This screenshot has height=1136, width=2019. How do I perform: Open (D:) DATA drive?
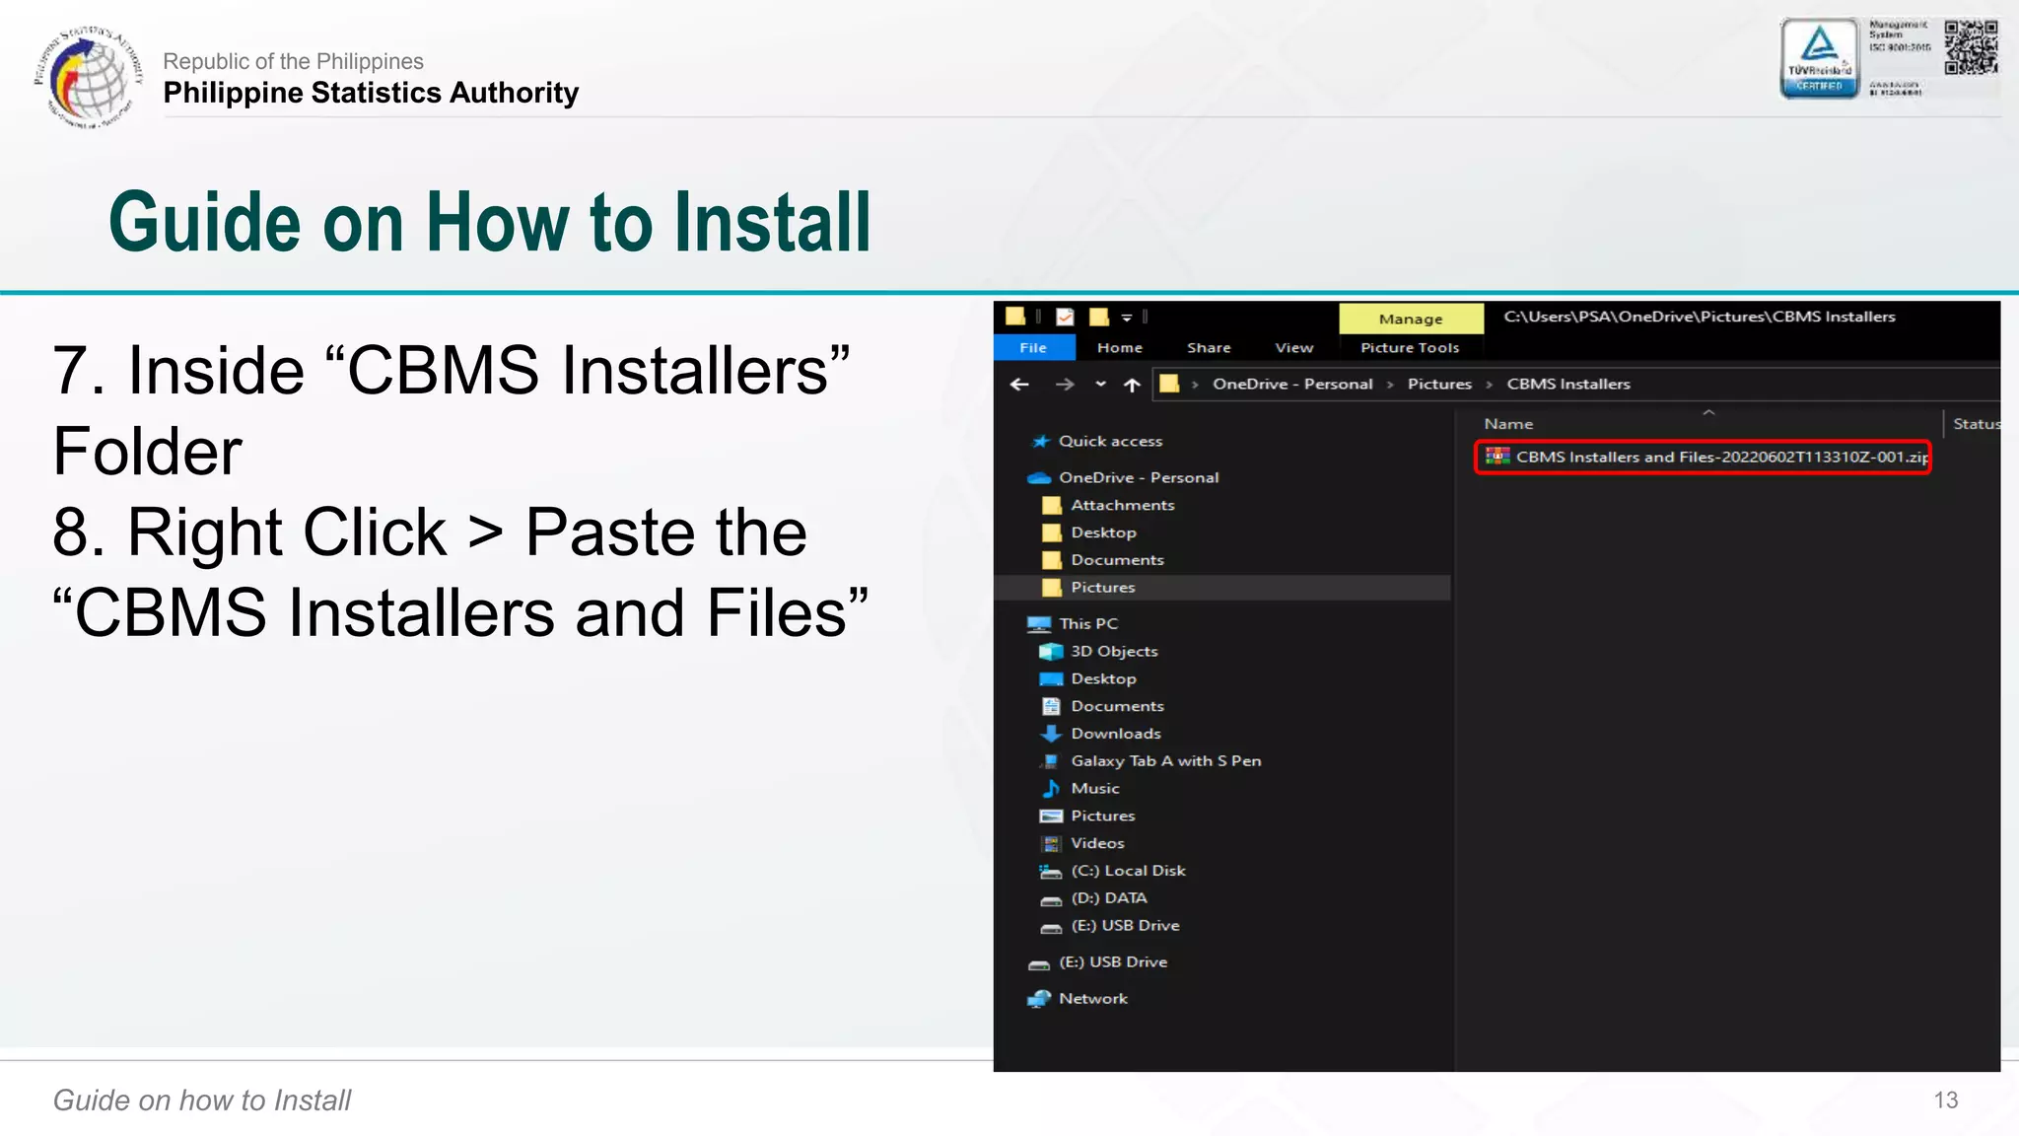point(1109,898)
